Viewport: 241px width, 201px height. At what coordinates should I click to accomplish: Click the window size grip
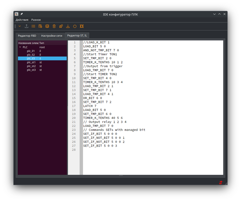click(x=226, y=183)
